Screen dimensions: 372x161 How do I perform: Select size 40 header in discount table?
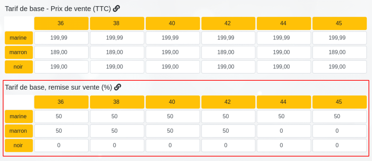click(x=173, y=102)
